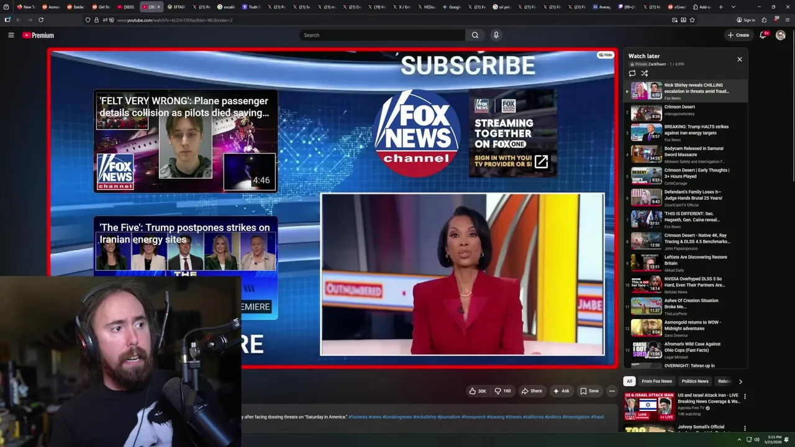Screen dimensions: 795x447
Task: Open YouTube notifications bell
Action: 763,35
